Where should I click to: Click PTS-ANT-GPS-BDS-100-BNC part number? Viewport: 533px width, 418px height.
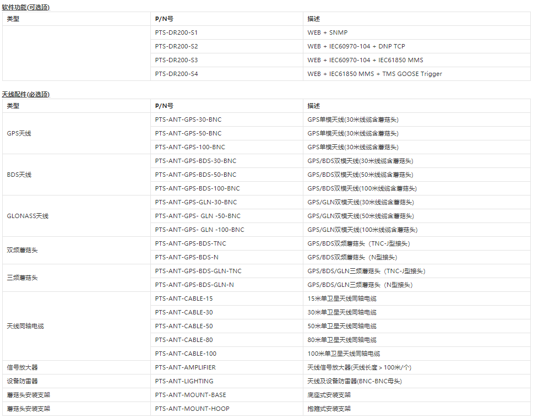tap(197, 188)
